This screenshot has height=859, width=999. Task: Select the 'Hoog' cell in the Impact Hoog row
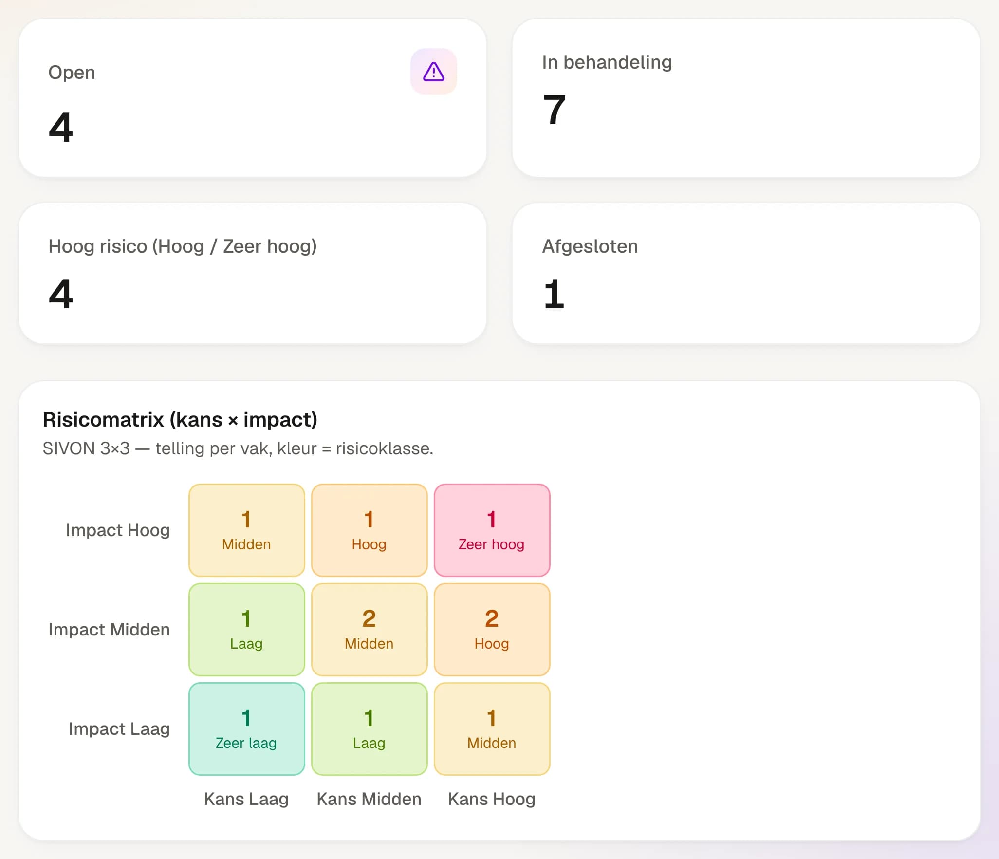(369, 530)
